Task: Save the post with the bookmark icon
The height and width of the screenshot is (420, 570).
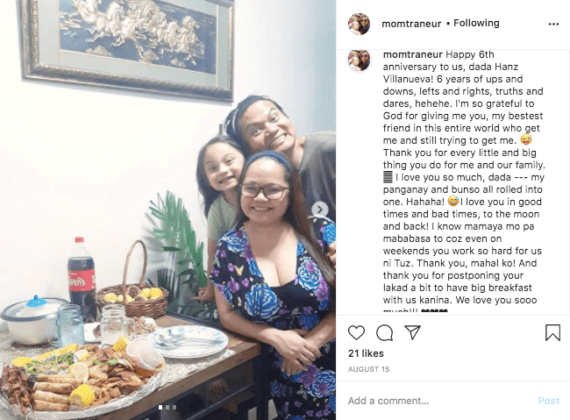Action: 552,332
